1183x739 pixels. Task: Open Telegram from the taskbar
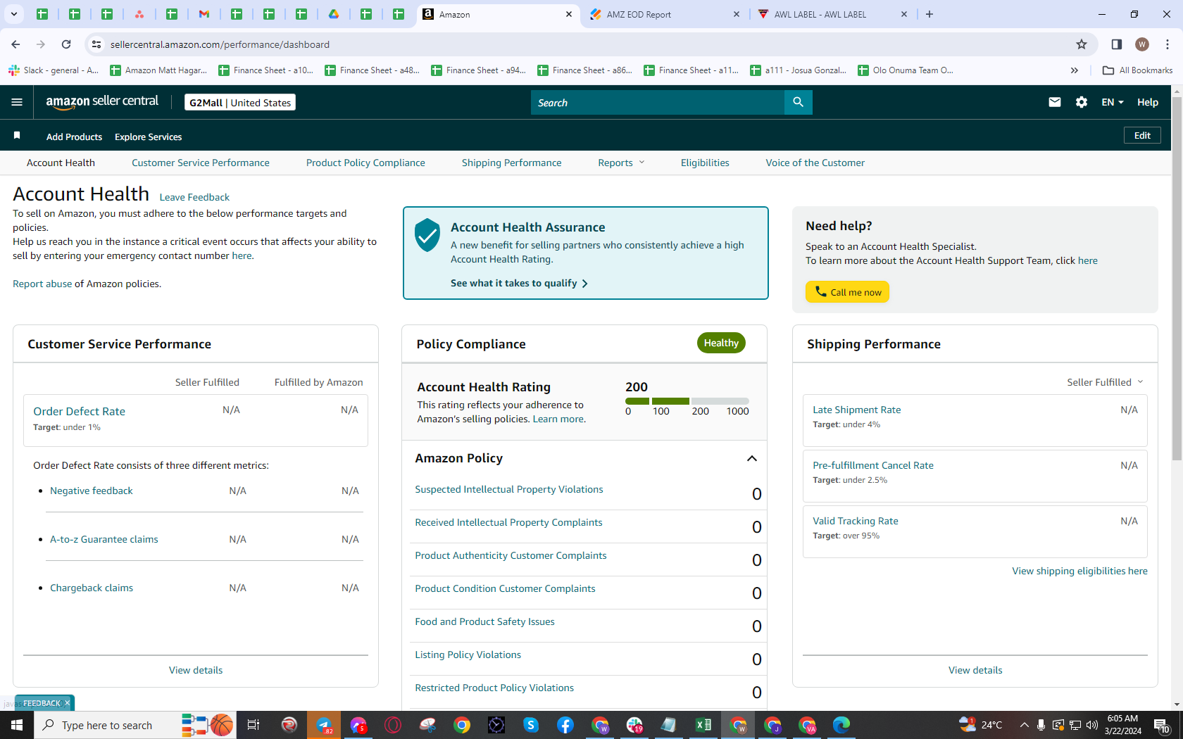click(x=324, y=725)
